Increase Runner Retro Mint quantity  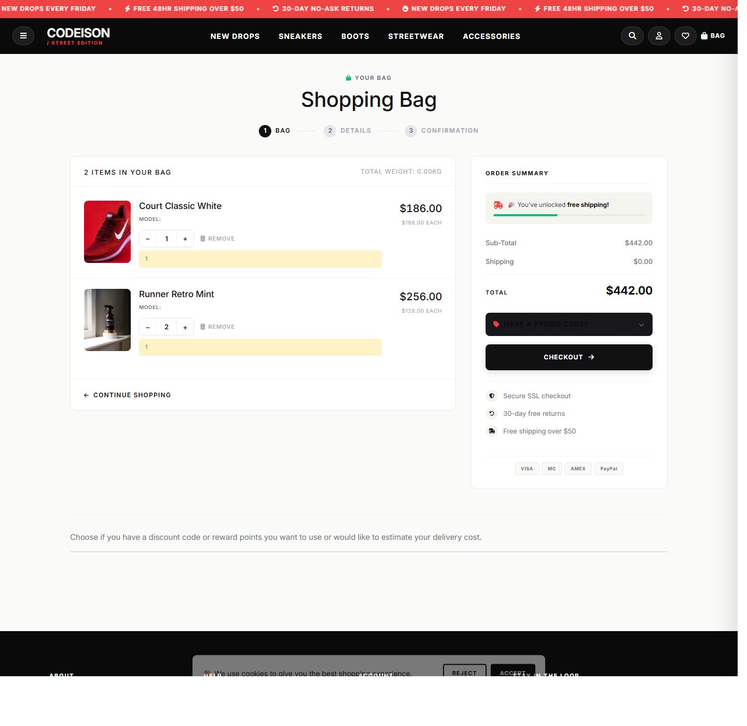tap(185, 327)
